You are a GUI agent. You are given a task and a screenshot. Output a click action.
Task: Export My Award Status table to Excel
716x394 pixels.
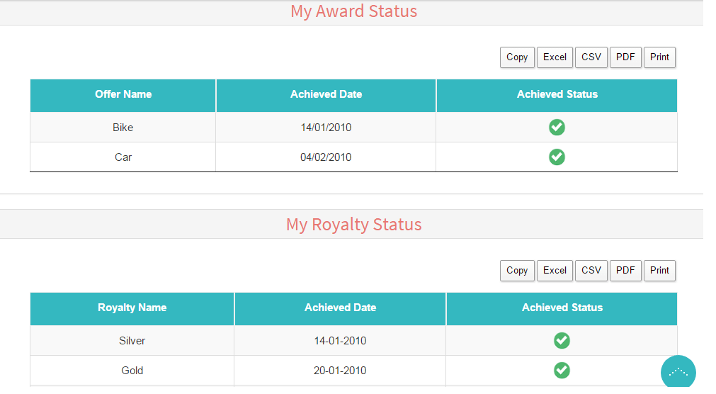coord(555,57)
